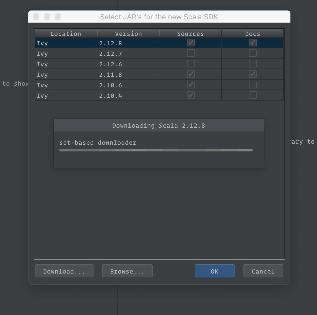Image resolution: width=317 pixels, height=315 pixels.
Task: Click the dialog's close window button
Action: [x=36, y=17]
